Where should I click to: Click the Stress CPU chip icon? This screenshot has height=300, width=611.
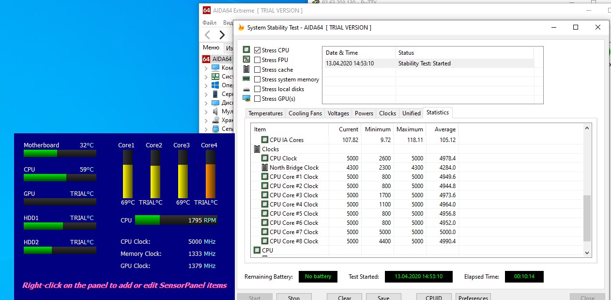(246, 50)
